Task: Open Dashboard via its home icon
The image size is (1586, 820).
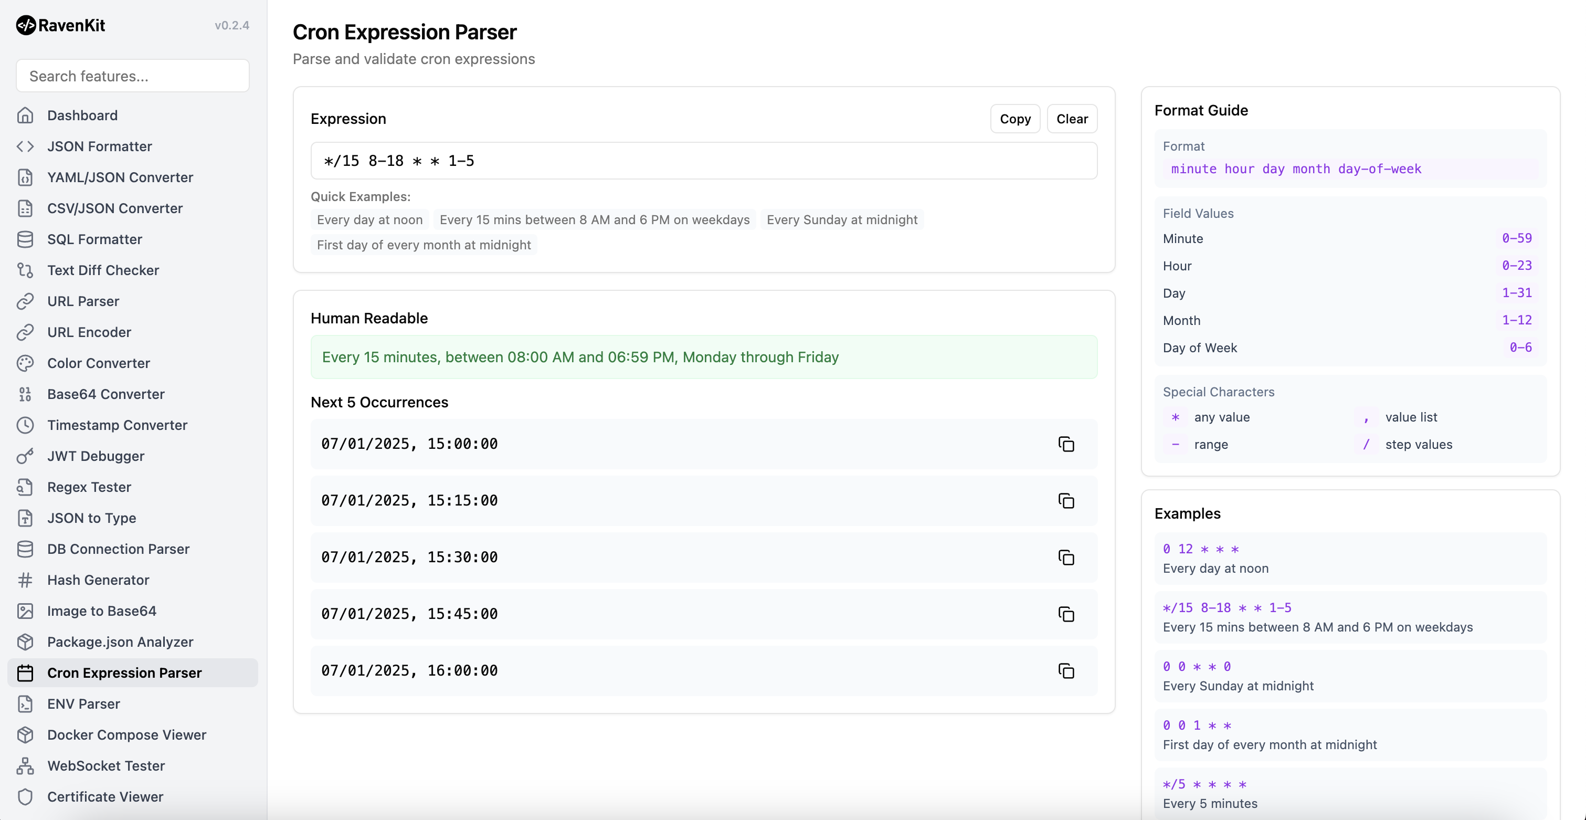Action: click(x=25, y=115)
